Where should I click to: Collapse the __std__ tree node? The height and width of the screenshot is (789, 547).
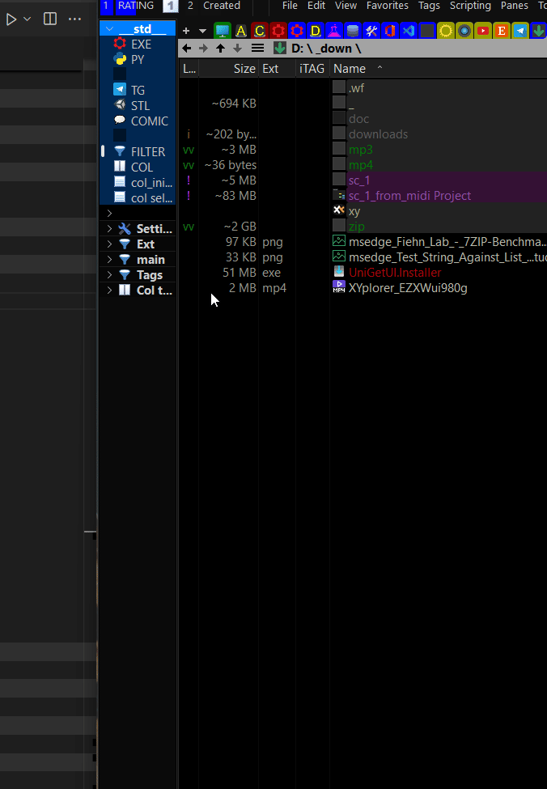coord(109,29)
